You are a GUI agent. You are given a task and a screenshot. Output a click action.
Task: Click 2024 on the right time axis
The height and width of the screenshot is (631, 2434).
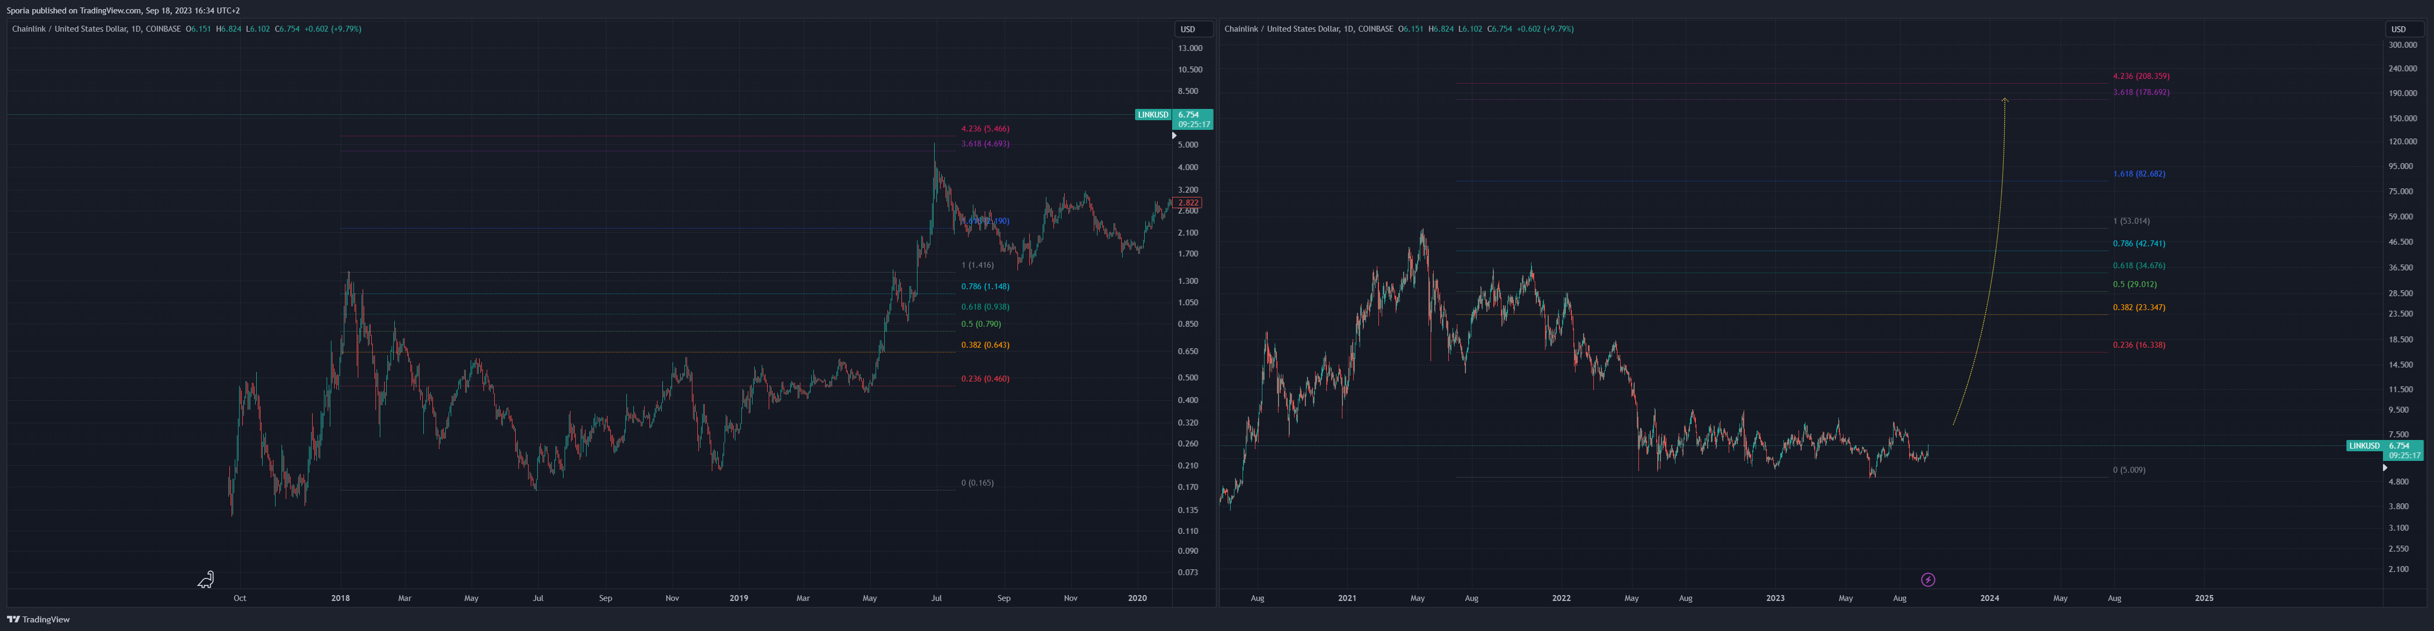coord(1990,598)
